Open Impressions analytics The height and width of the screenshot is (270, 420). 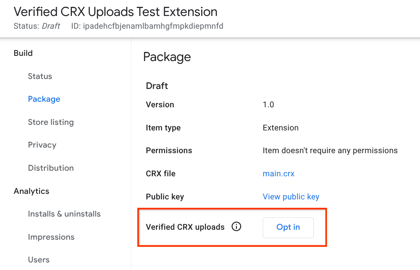[x=51, y=237]
